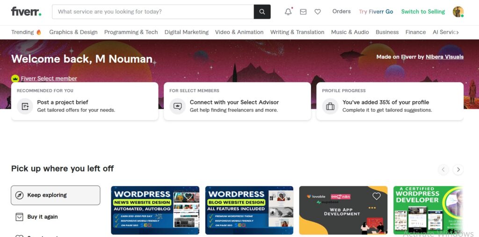Click the Welcome back, M Nouman heading
The height and width of the screenshot is (237, 479).
click(x=82, y=58)
